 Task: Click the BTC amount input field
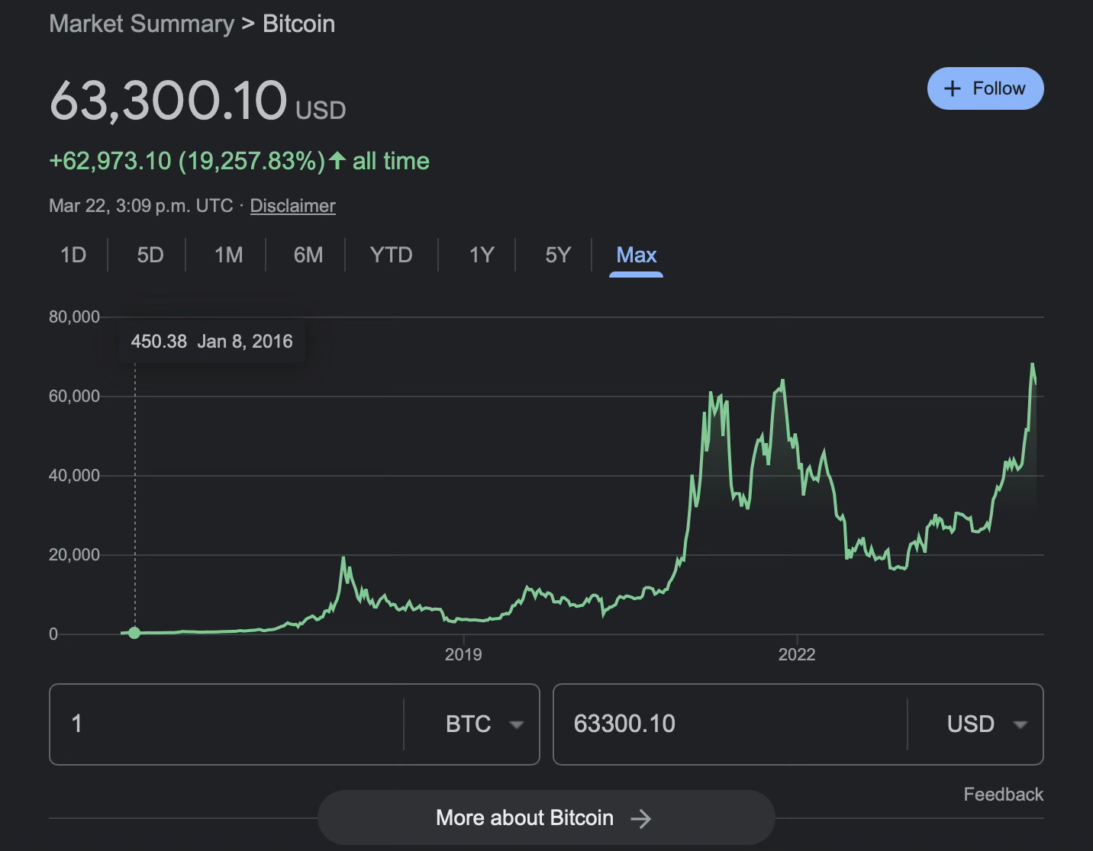[227, 724]
